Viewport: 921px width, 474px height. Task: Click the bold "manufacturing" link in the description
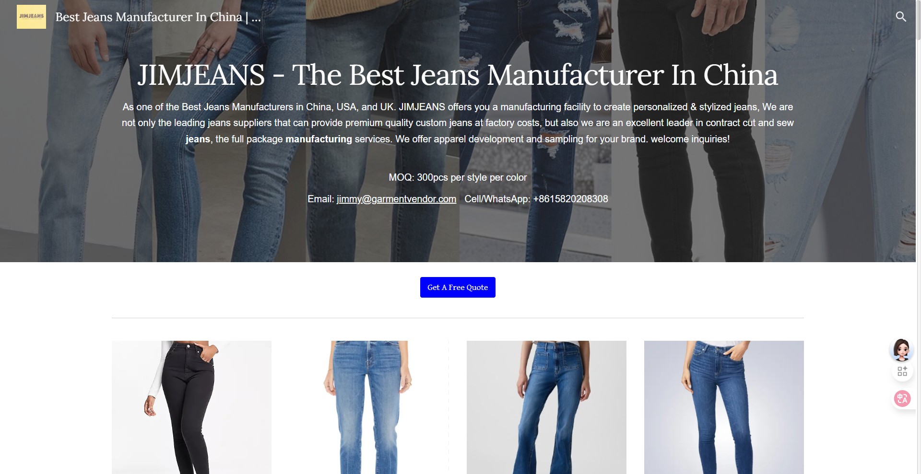point(319,139)
